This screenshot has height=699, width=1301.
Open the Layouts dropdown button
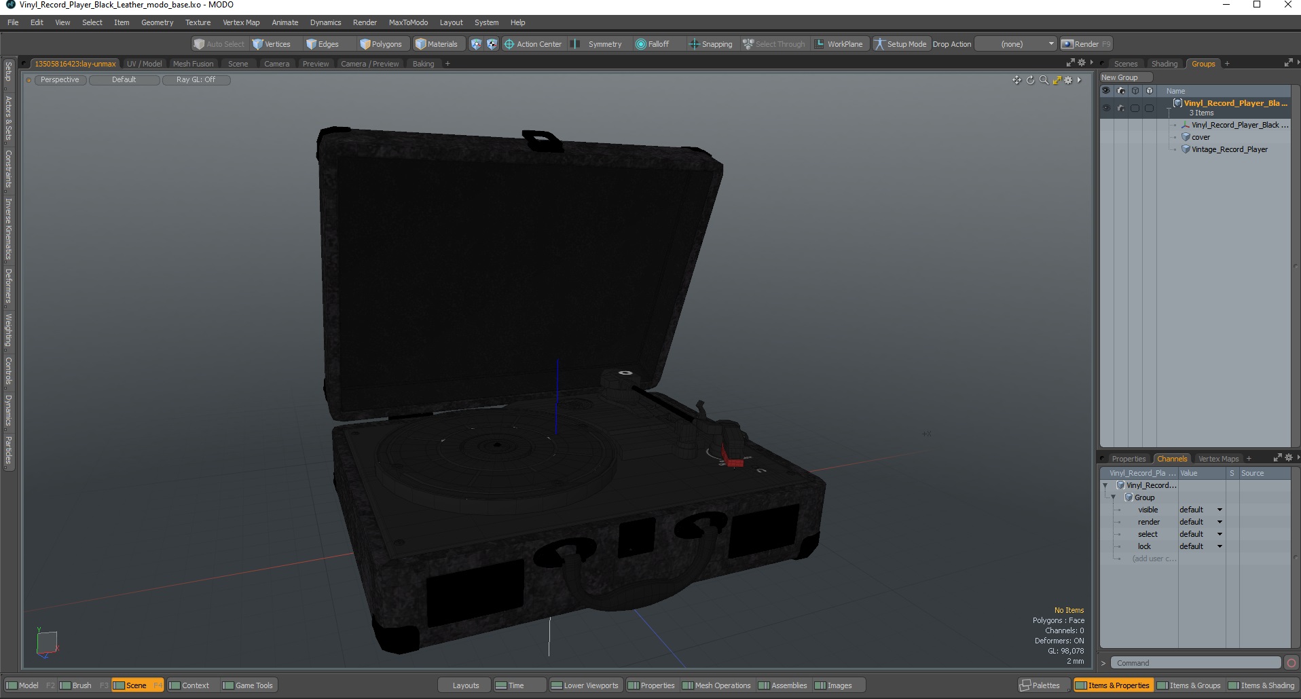(466, 685)
